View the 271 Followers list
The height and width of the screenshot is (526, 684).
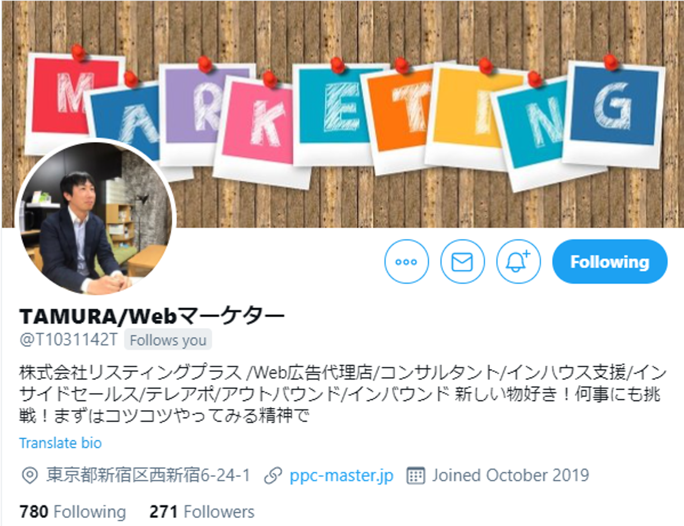coord(202,512)
